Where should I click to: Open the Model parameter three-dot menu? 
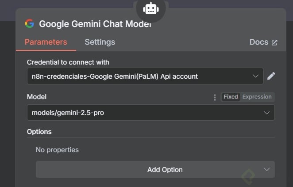215,97
